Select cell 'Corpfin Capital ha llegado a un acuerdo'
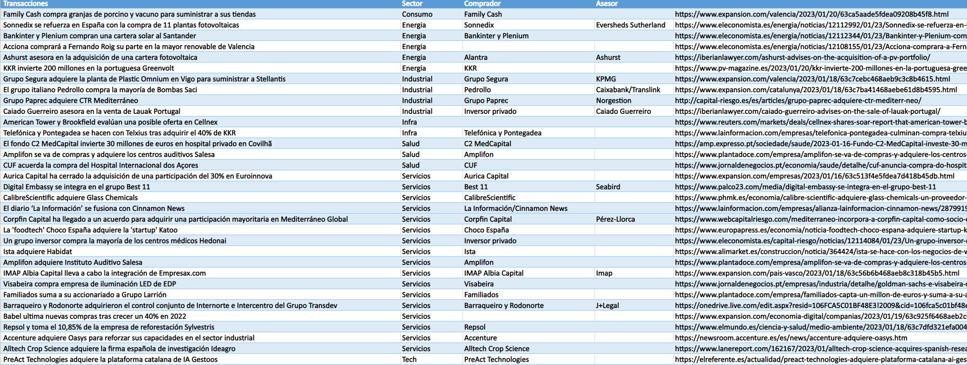The height and width of the screenshot is (365, 967). [200, 219]
